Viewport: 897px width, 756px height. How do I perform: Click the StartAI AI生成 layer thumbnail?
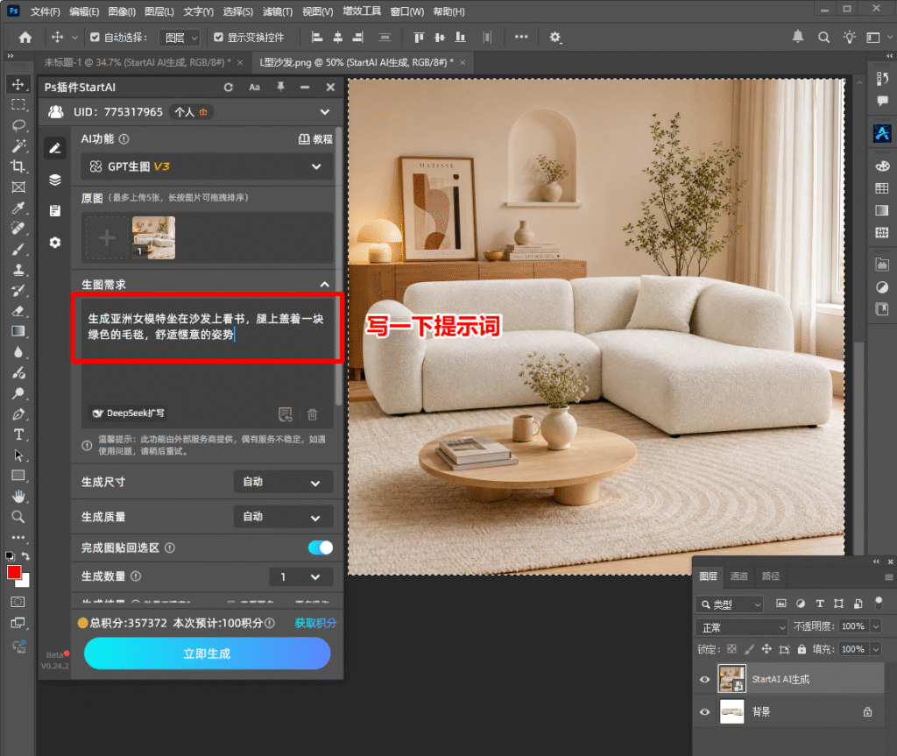pyautogui.click(x=731, y=679)
